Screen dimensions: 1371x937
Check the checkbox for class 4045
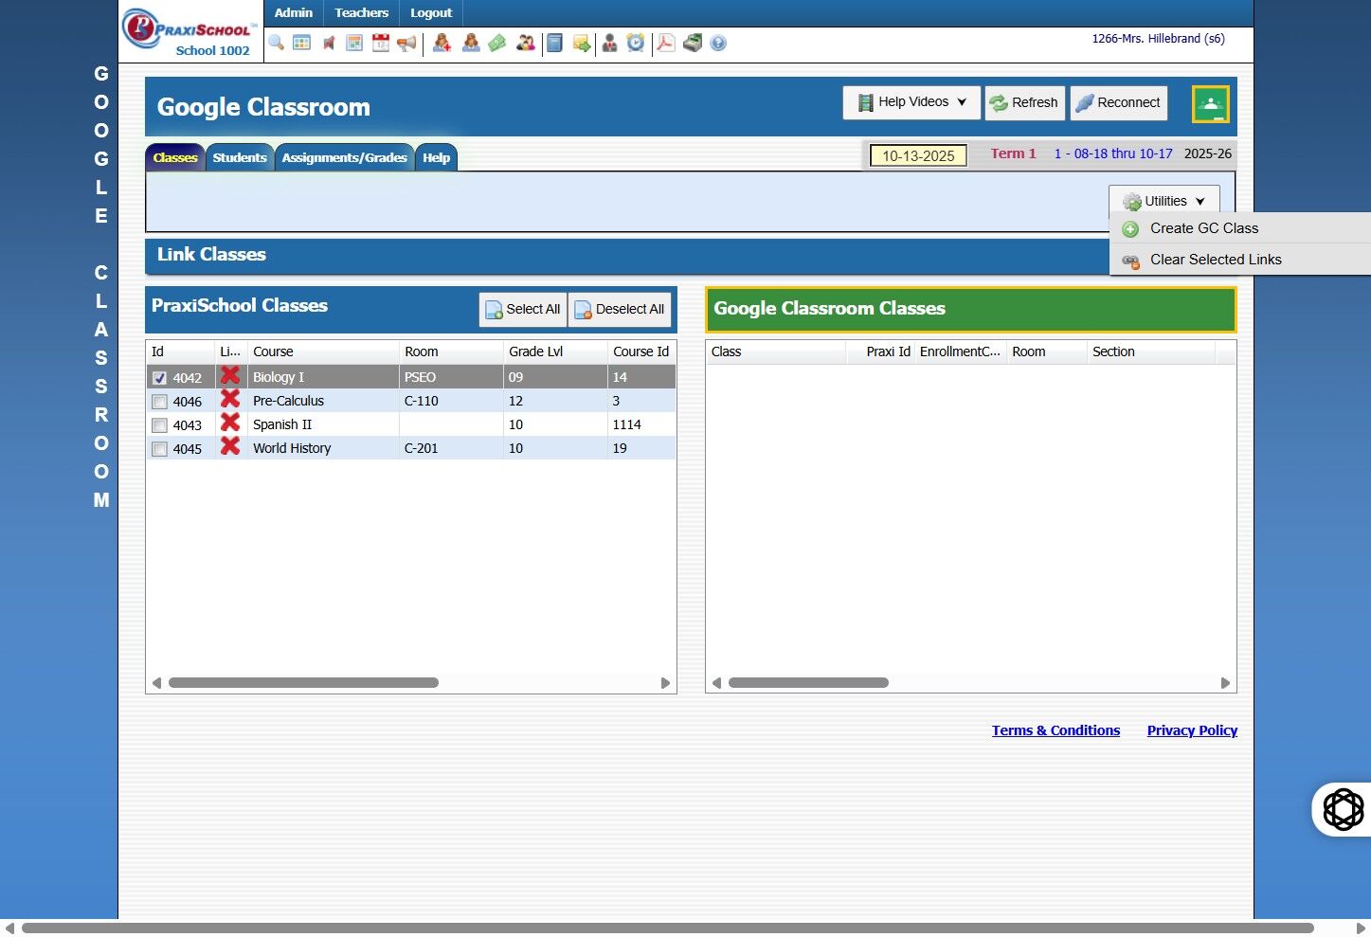tap(159, 449)
